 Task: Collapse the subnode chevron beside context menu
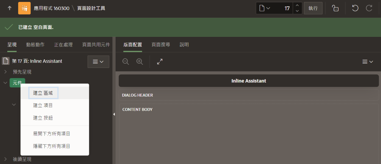tap(14, 104)
